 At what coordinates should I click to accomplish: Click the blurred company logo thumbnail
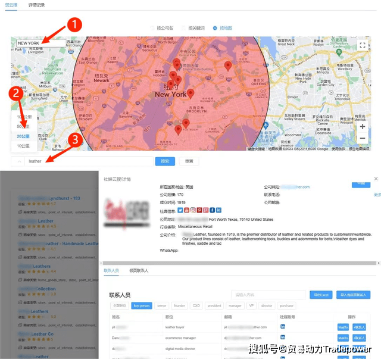(127, 214)
